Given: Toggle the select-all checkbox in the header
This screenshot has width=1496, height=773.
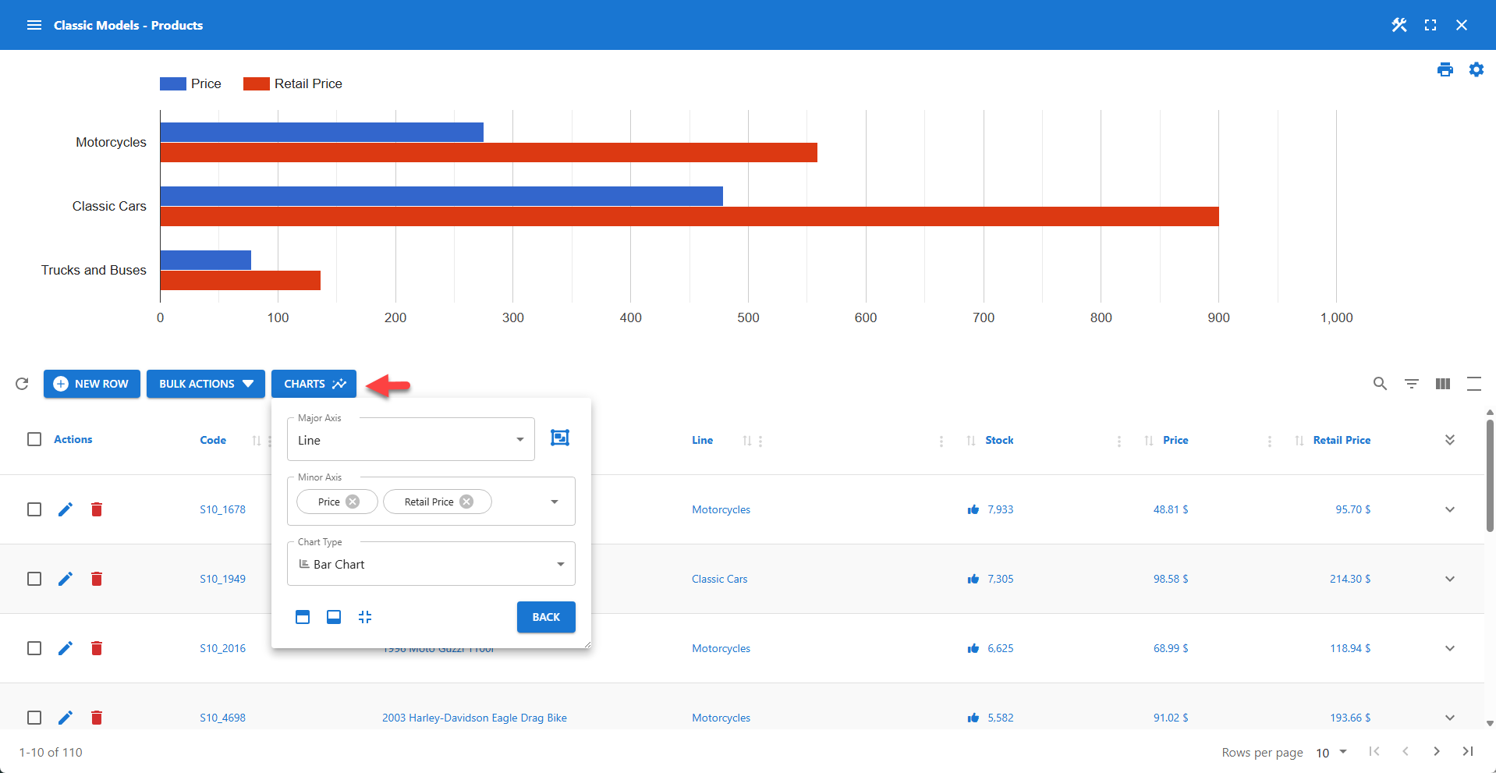Looking at the screenshot, I should (x=34, y=439).
